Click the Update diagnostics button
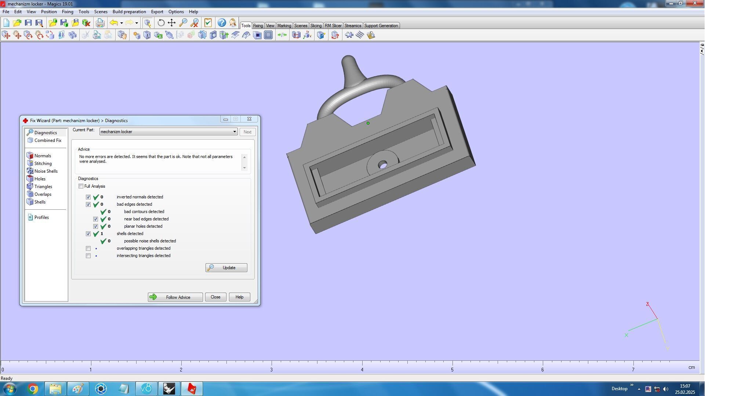This screenshot has height=396, width=734. tap(226, 268)
